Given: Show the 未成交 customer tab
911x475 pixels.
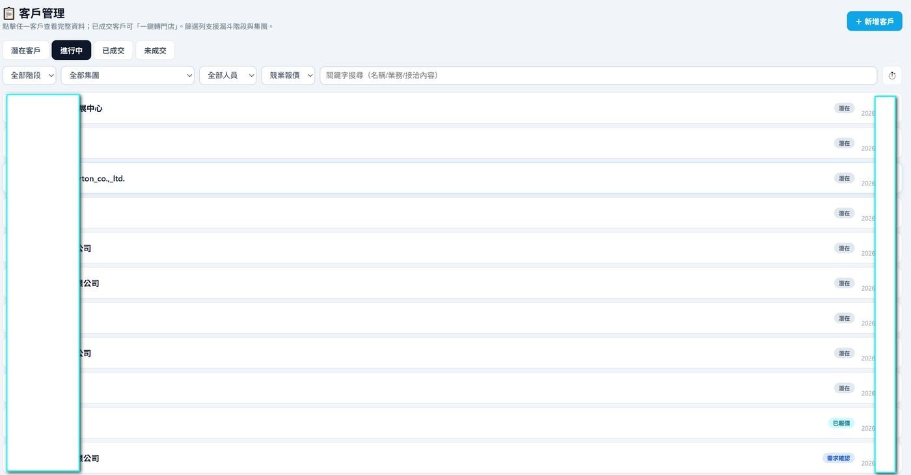Looking at the screenshot, I should tap(155, 50).
